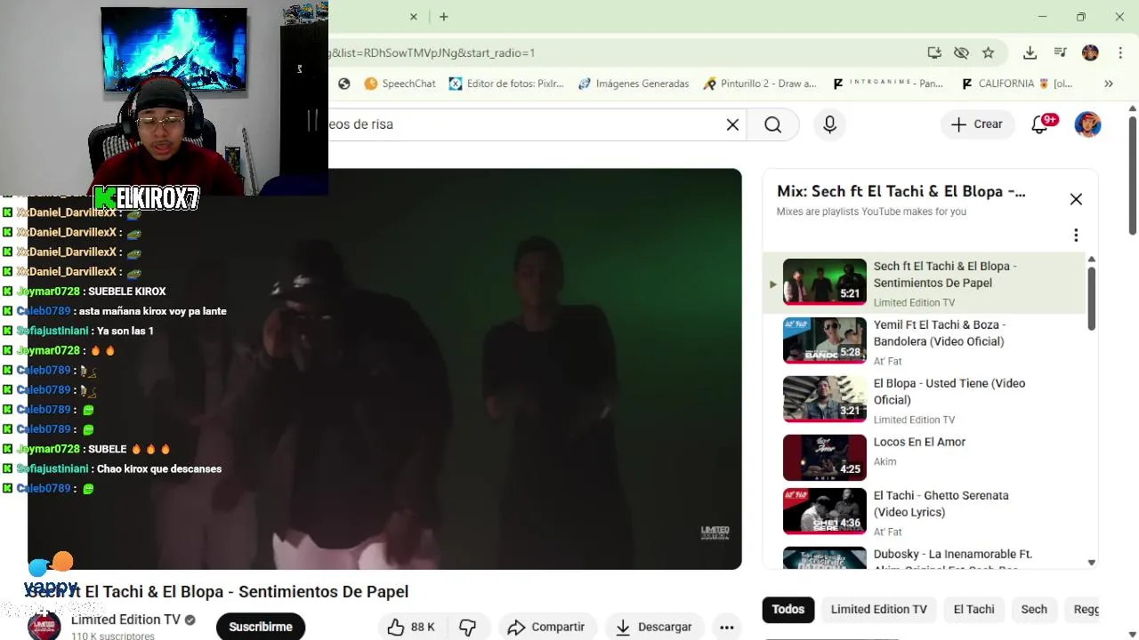Open the media control icon in toolbar
The width and height of the screenshot is (1139, 640).
pyautogui.click(x=1060, y=52)
